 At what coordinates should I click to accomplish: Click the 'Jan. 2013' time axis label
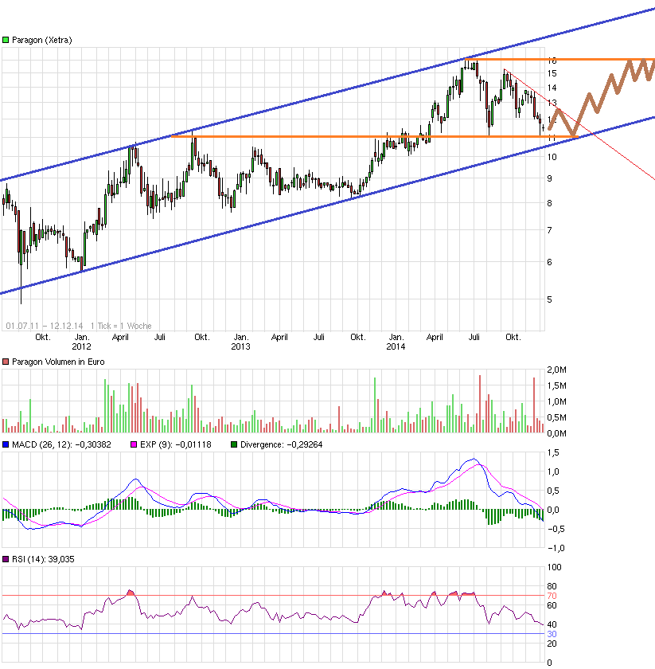240,342
